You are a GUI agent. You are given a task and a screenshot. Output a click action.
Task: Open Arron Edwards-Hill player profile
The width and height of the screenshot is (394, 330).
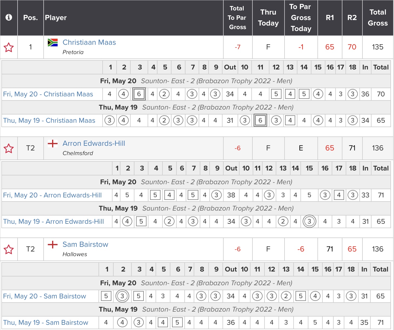(x=94, y=144)
